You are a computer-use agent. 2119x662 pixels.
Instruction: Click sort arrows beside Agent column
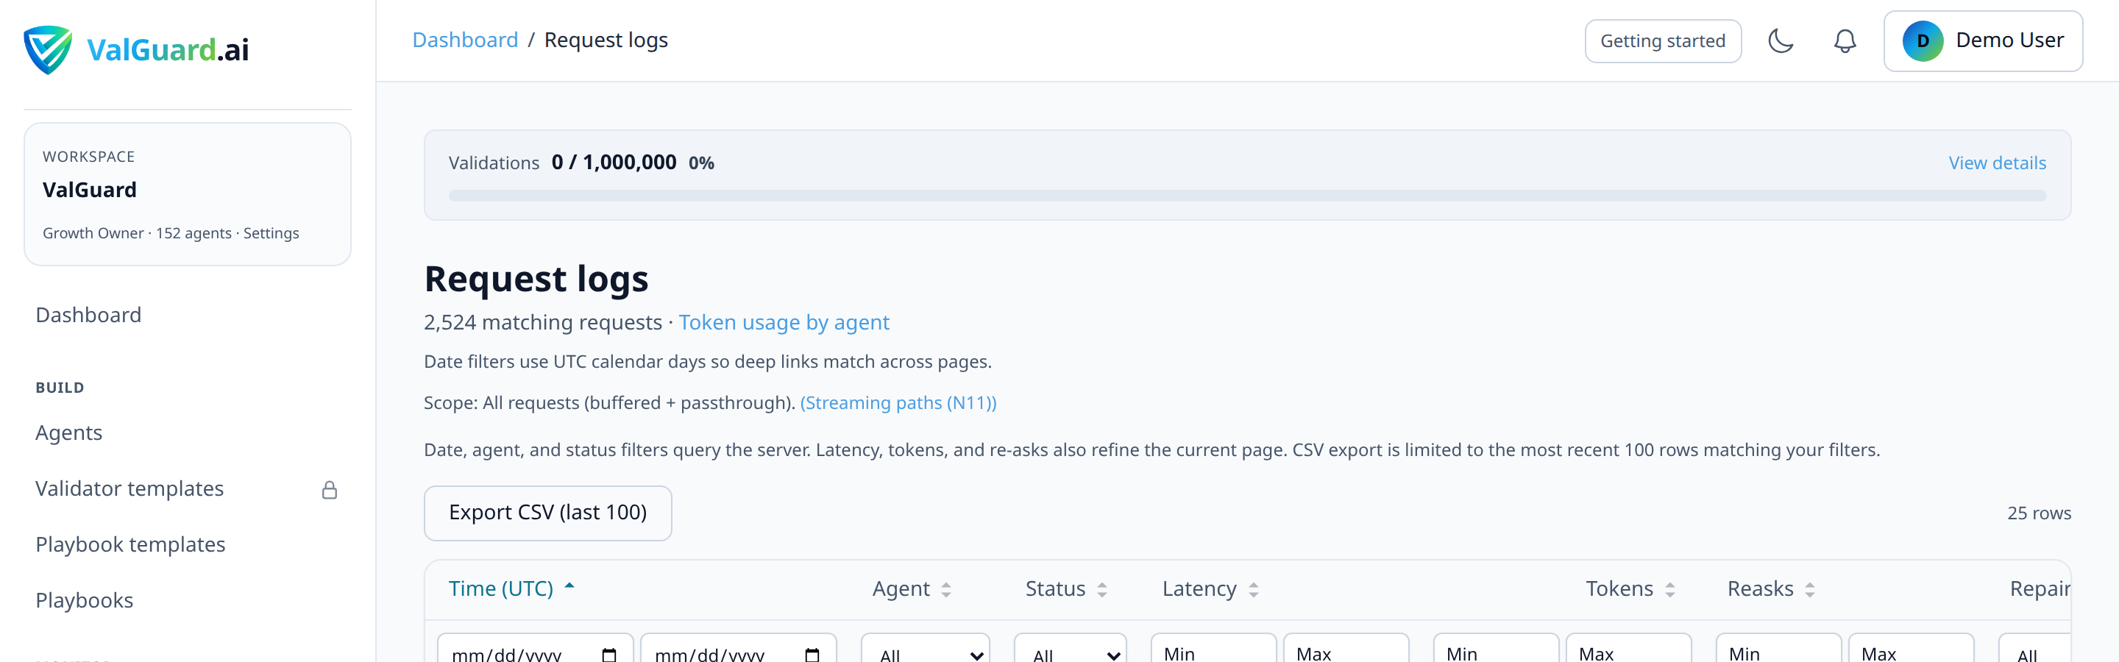tap(946, 590)
